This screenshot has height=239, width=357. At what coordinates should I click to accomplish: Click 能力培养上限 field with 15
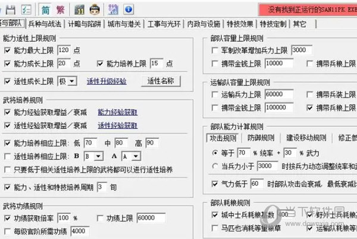(x=156, y=63)
